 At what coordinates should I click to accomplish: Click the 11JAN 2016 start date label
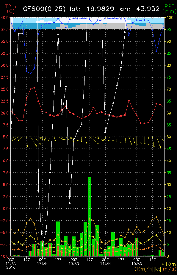tap(11, 263)
